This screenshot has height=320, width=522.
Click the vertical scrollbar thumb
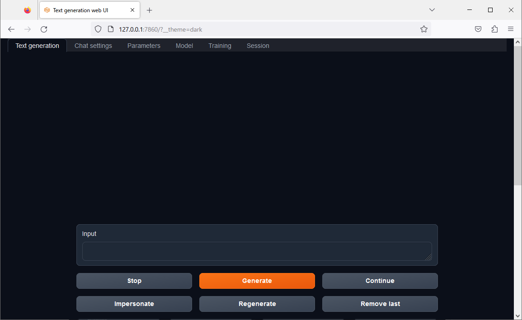pyautogui.click(x=517, y=116)
